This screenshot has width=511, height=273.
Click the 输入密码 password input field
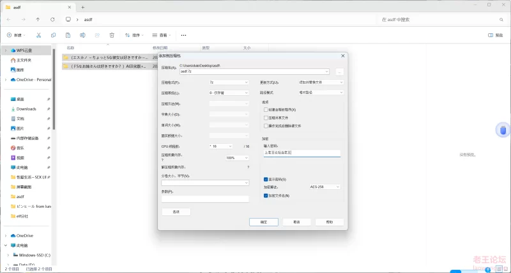pyautogui.click(x=302, y=153)
